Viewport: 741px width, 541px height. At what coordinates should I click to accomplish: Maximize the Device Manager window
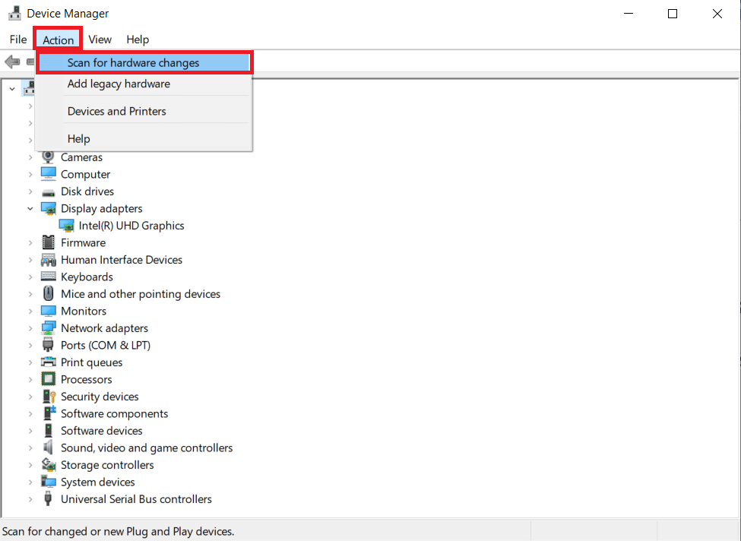(x=673, y=14)
